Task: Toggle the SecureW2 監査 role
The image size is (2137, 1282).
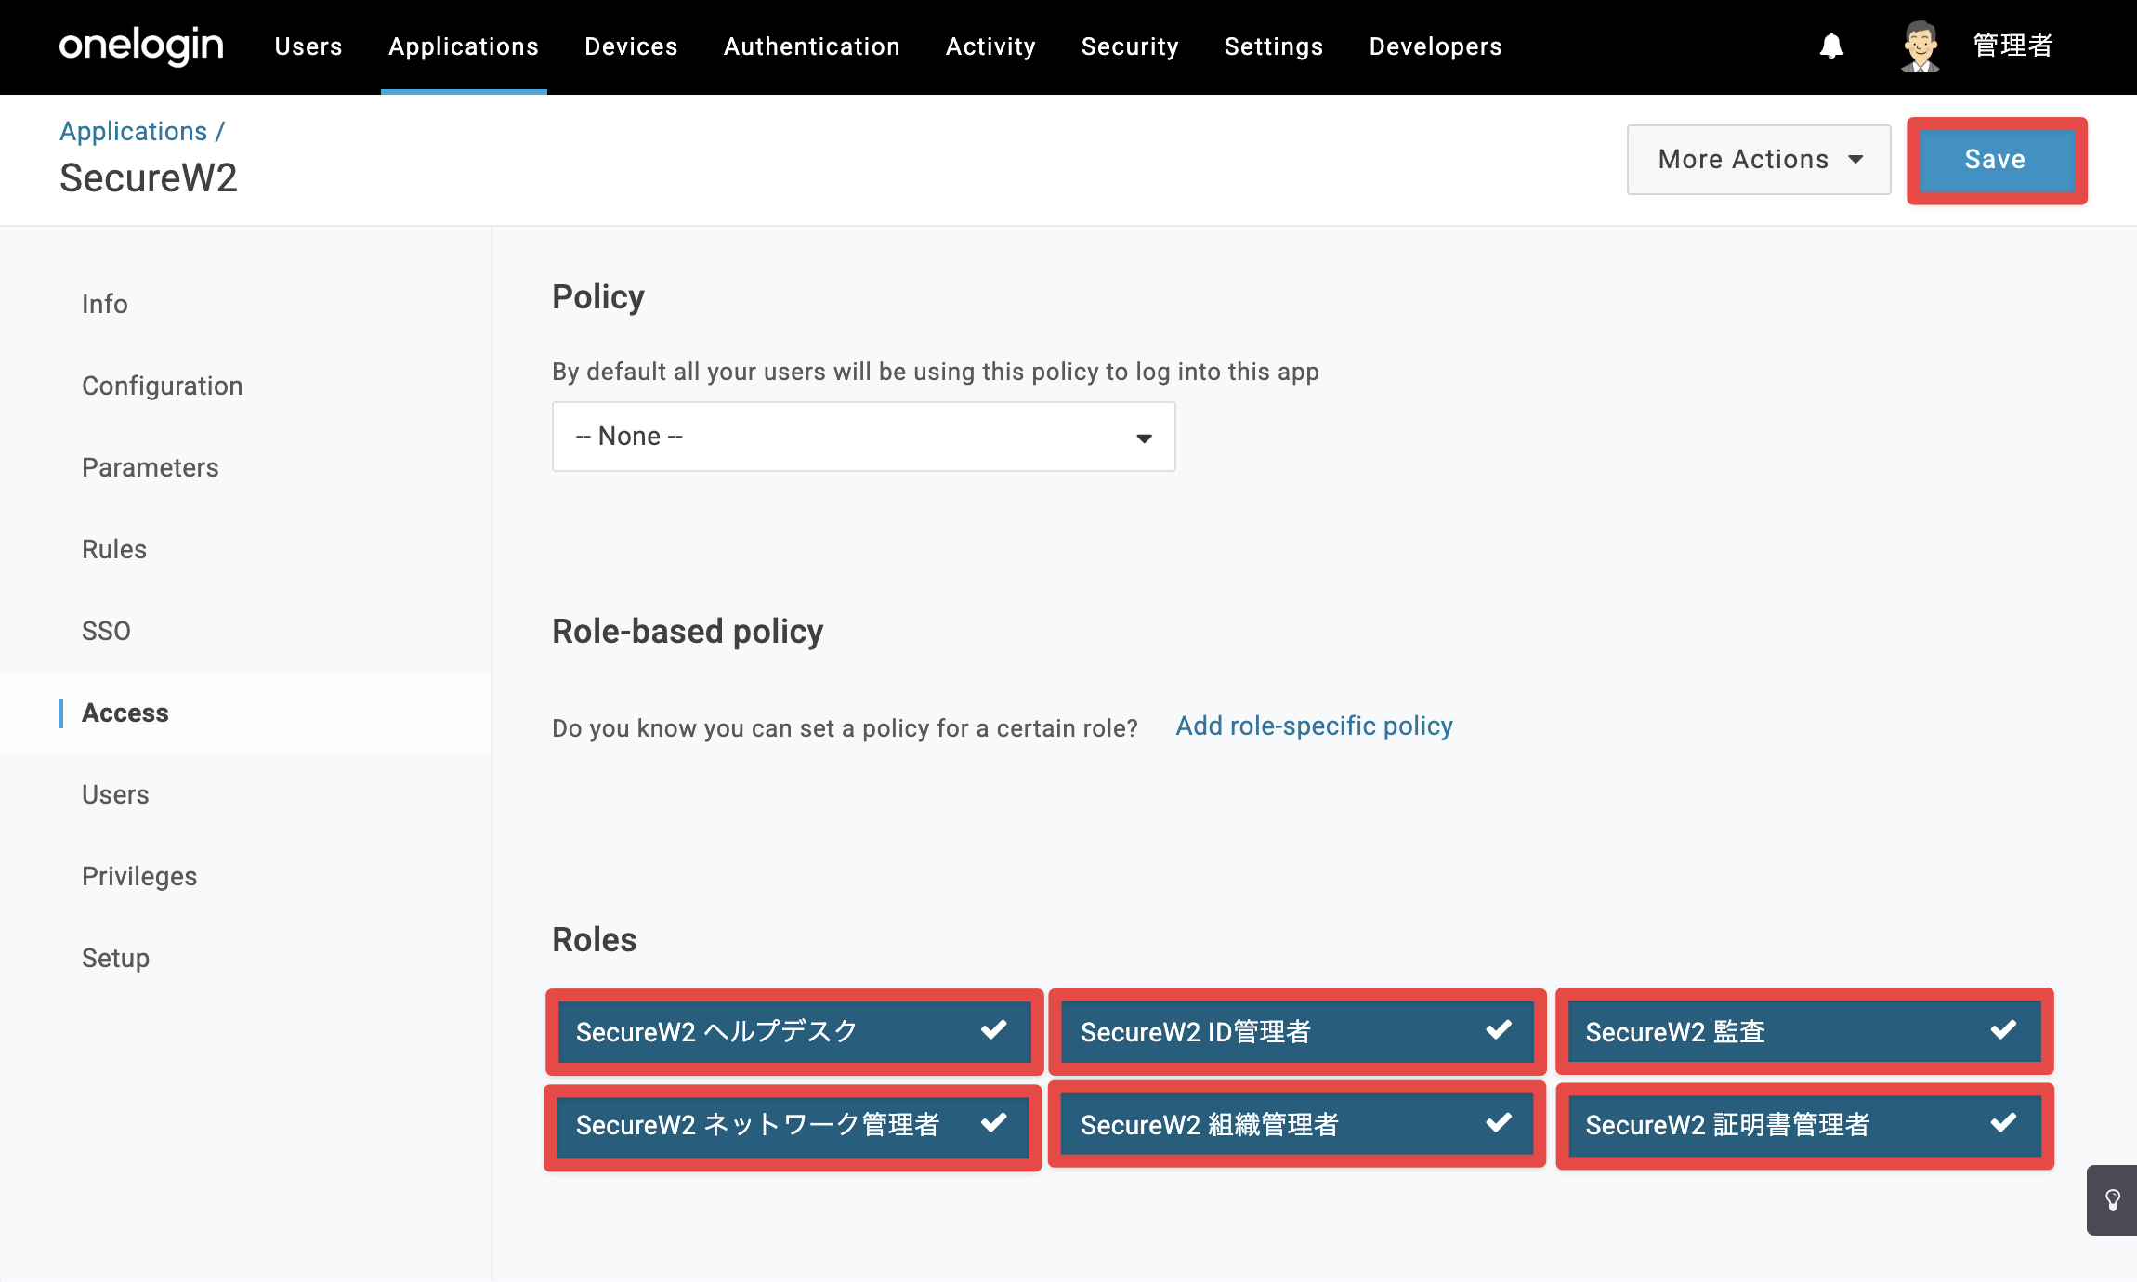Action: click(1804, 1031)
